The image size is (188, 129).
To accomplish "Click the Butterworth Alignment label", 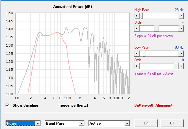I will (153, 105).
